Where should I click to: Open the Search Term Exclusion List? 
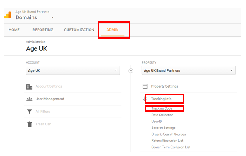(x=171, y=147)
